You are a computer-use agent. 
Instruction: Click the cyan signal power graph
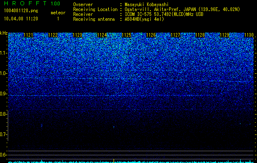pyautogui.click(x=131, y=162)
